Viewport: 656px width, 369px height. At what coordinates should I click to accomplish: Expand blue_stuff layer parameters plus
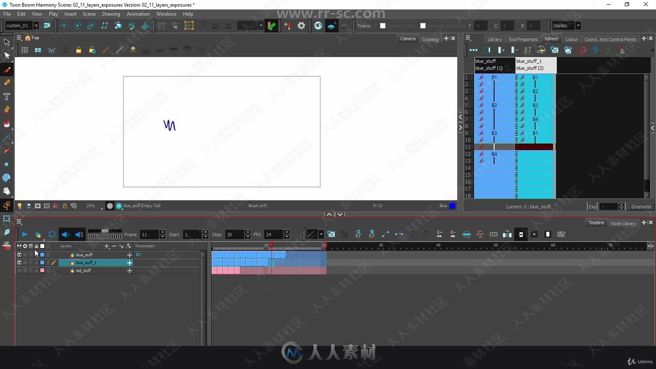click(x=129, y=255)
